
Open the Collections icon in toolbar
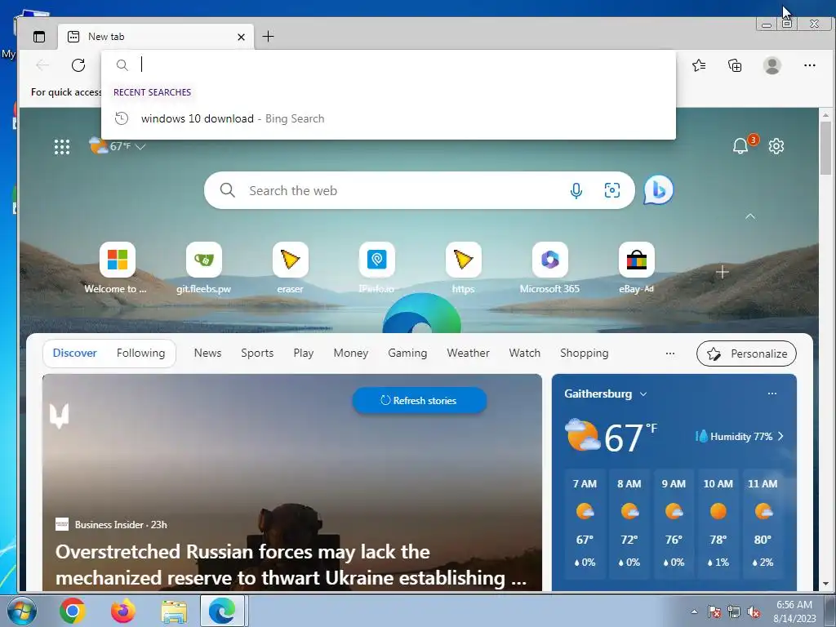(735, 65)
